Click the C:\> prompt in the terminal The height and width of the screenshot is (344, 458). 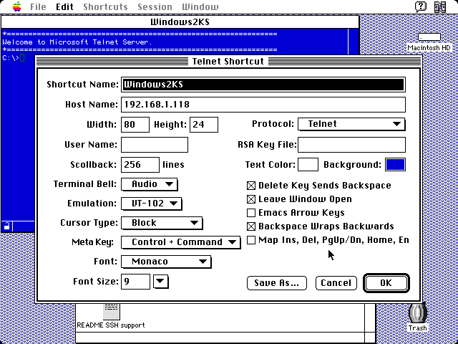(11, 58)
